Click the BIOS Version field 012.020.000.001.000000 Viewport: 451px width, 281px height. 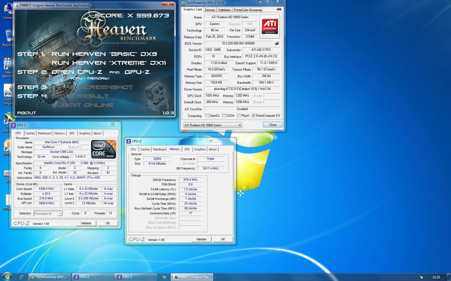tap(238, 43)
